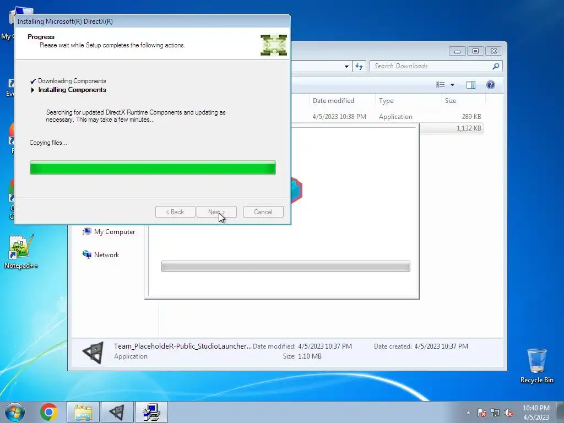Viewport: 564px width, 423px height.
Task: Open the address bar history dropdown
Action: click(346, 66)
